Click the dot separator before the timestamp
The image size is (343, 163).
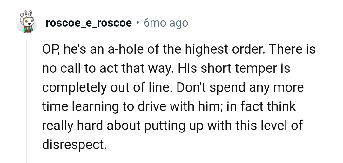pos(138,23)
